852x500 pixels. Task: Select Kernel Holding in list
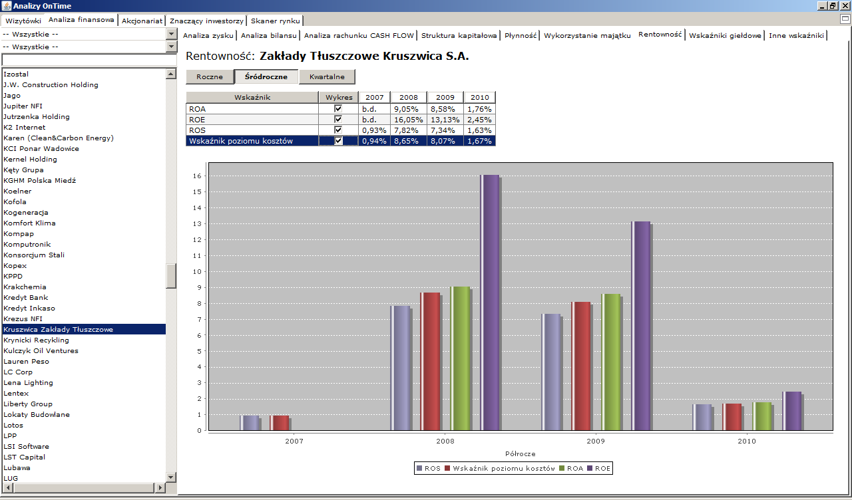coord(83,159)
